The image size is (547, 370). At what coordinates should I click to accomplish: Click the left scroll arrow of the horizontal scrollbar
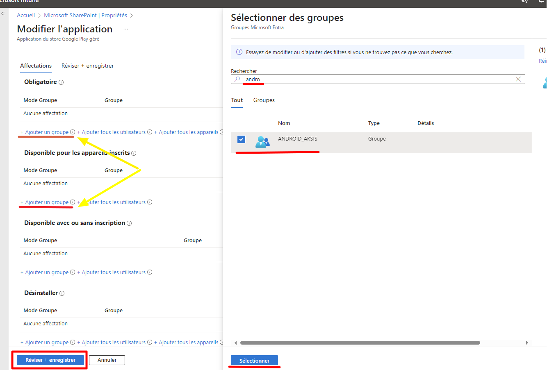(x=235, y=343)
